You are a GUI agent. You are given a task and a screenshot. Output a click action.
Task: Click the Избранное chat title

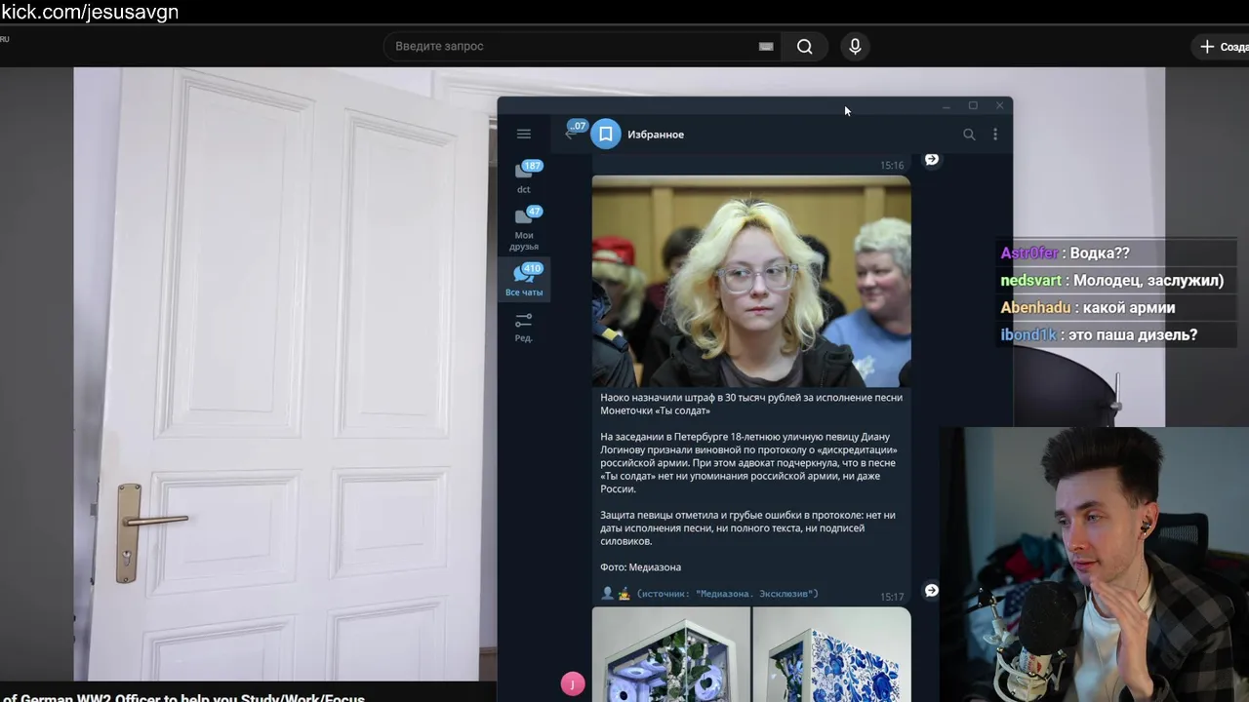point(656,135)
